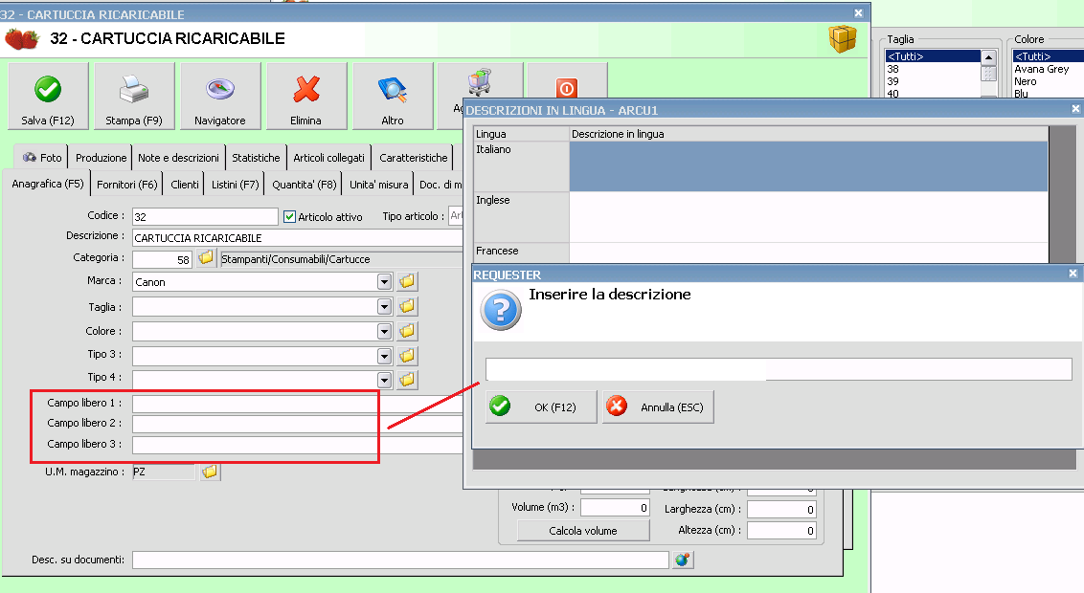Select the Anagrafica (F5) tab
This screenshot has width=1084, height=593.
47,184
